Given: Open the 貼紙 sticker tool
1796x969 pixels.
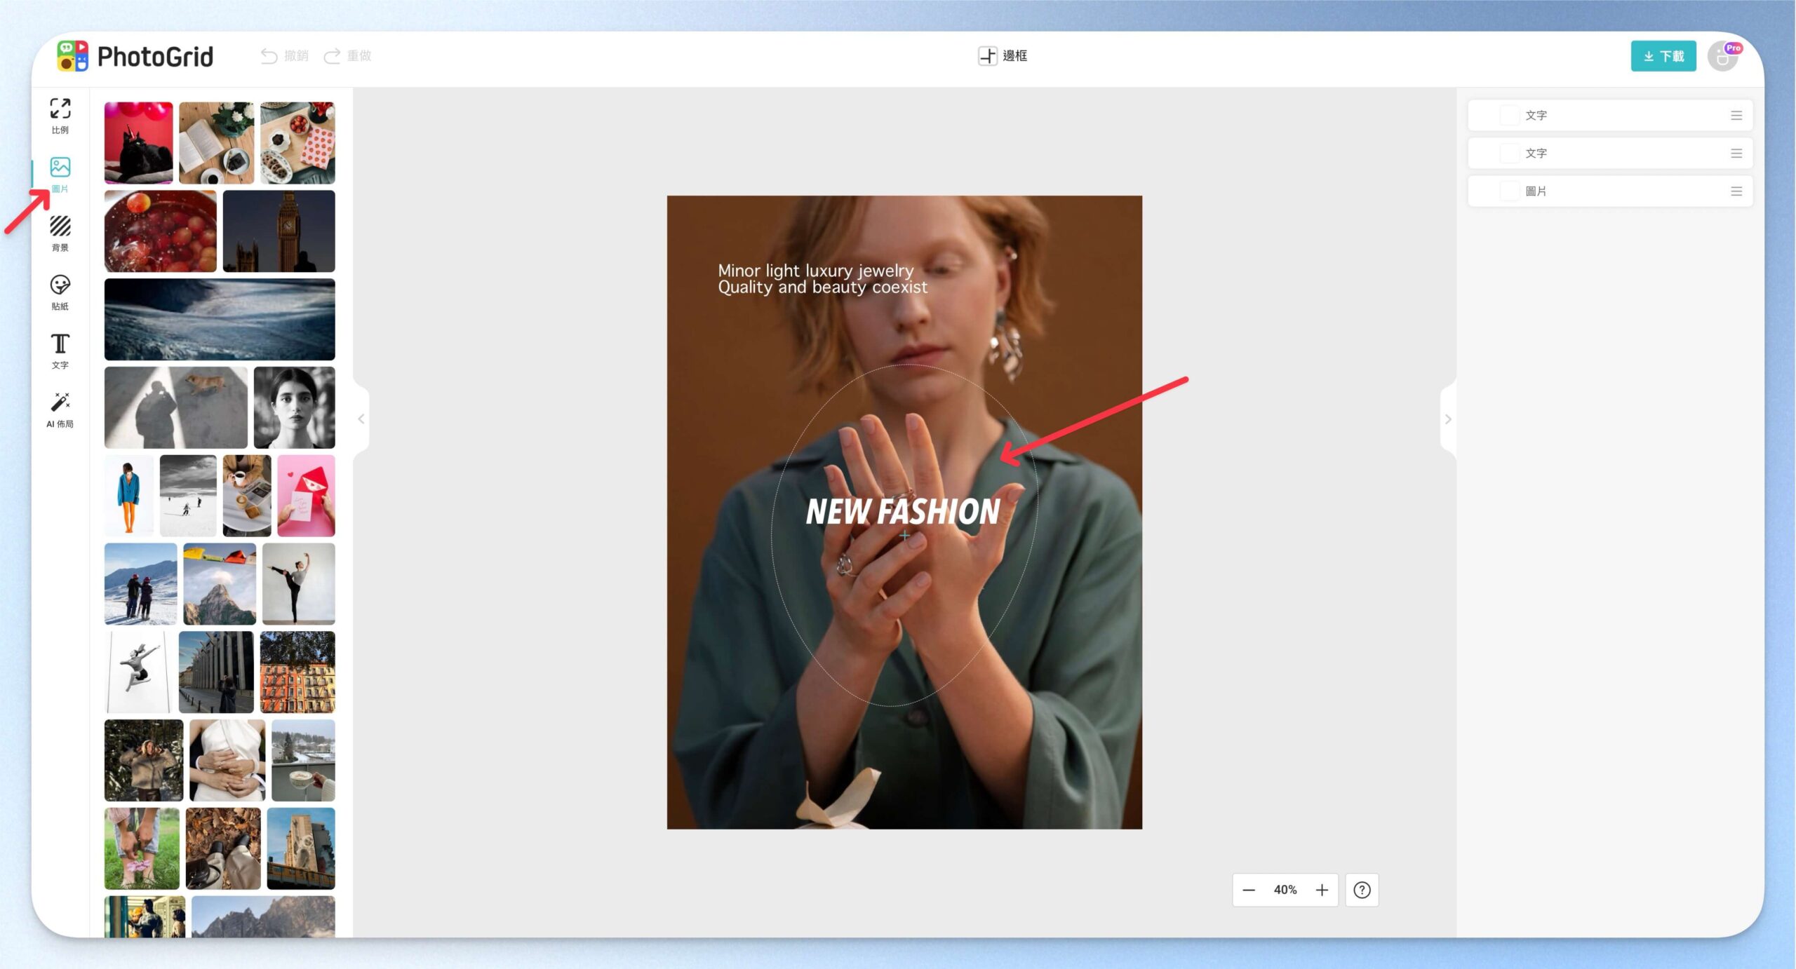Looking at the screenshot, I should (x=60, y=292).
